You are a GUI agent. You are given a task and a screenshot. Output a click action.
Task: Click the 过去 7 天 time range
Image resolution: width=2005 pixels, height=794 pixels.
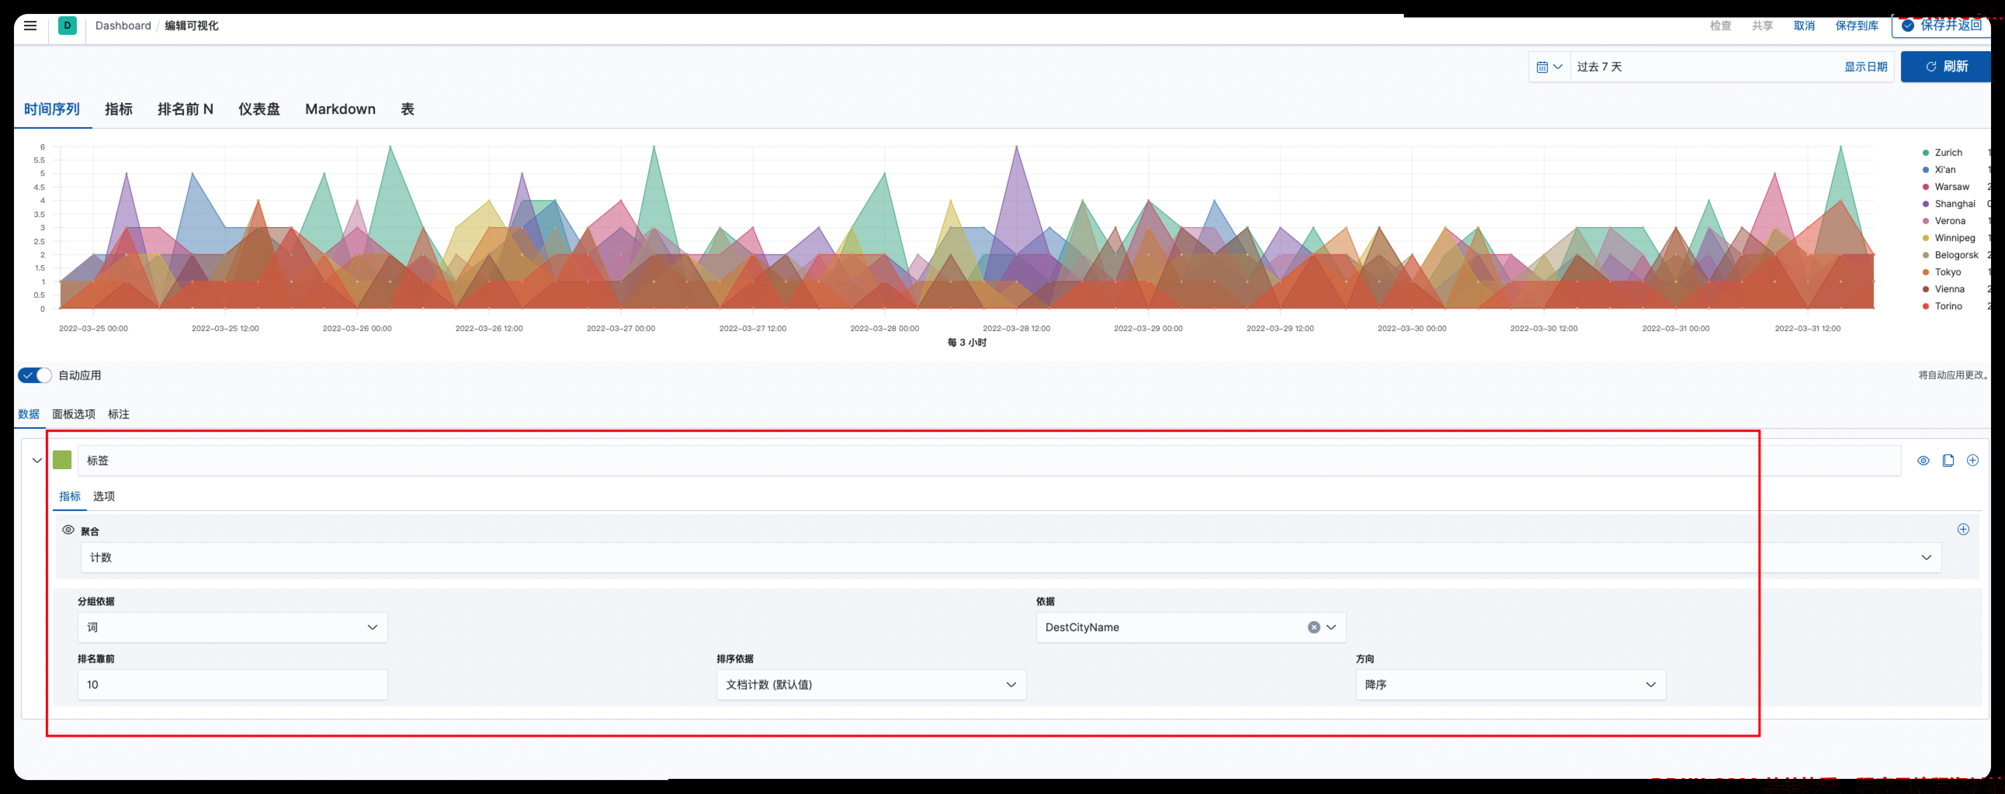(1599, 67)
